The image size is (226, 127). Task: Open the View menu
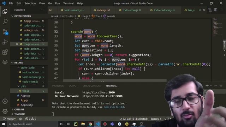[42, 3]
